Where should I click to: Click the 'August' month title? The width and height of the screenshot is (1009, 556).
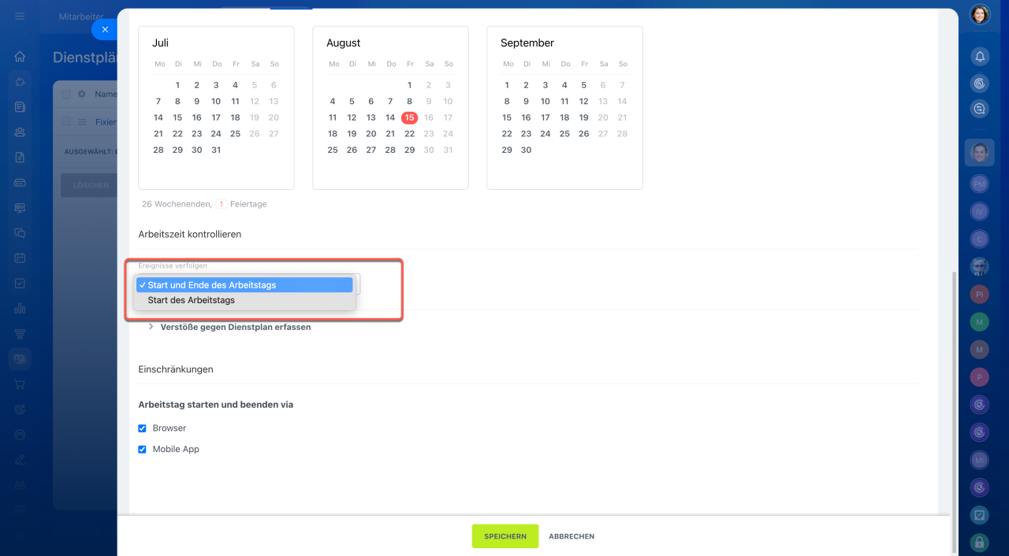[343, 43]
